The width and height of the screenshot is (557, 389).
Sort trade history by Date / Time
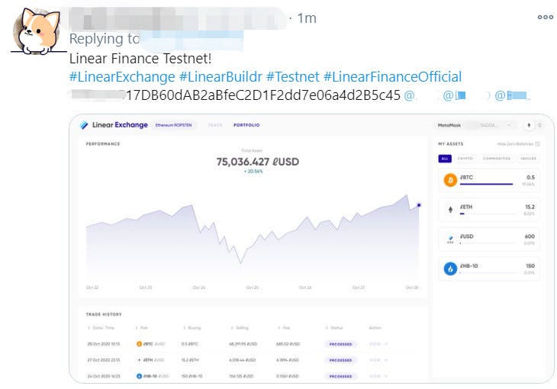[x=102, y=327]
